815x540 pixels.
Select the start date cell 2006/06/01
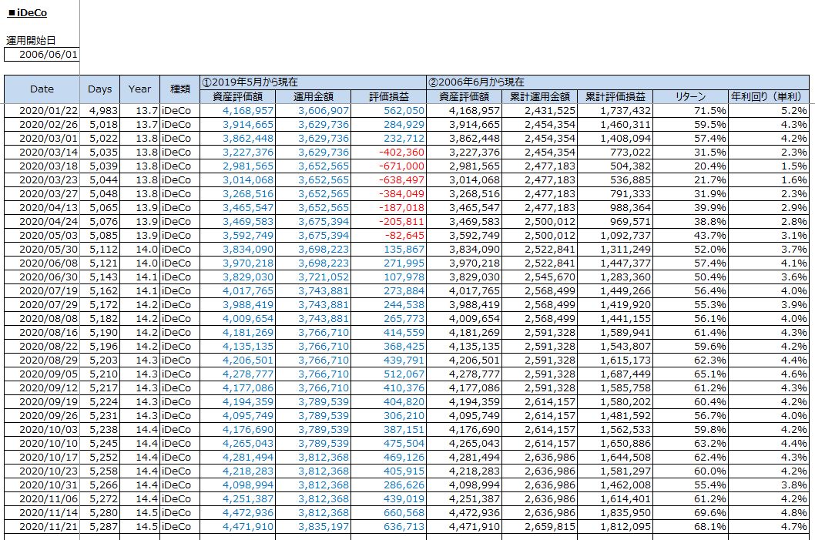[42, 55]
